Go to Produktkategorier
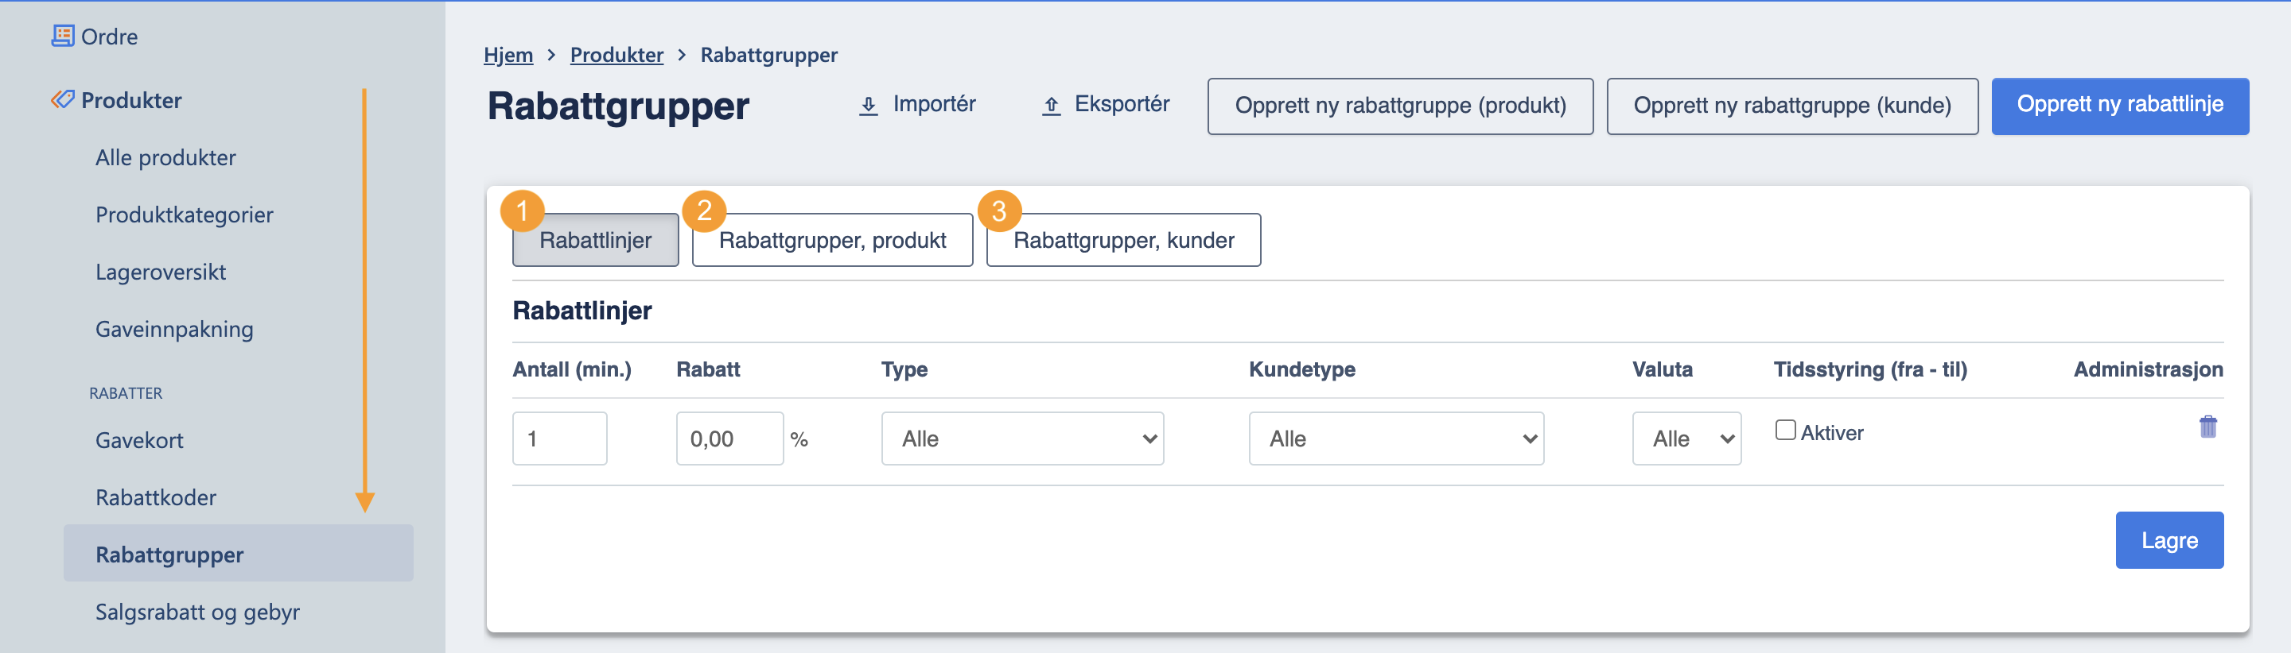Screen dimensions: 2291x653 (x=184, y=215)
